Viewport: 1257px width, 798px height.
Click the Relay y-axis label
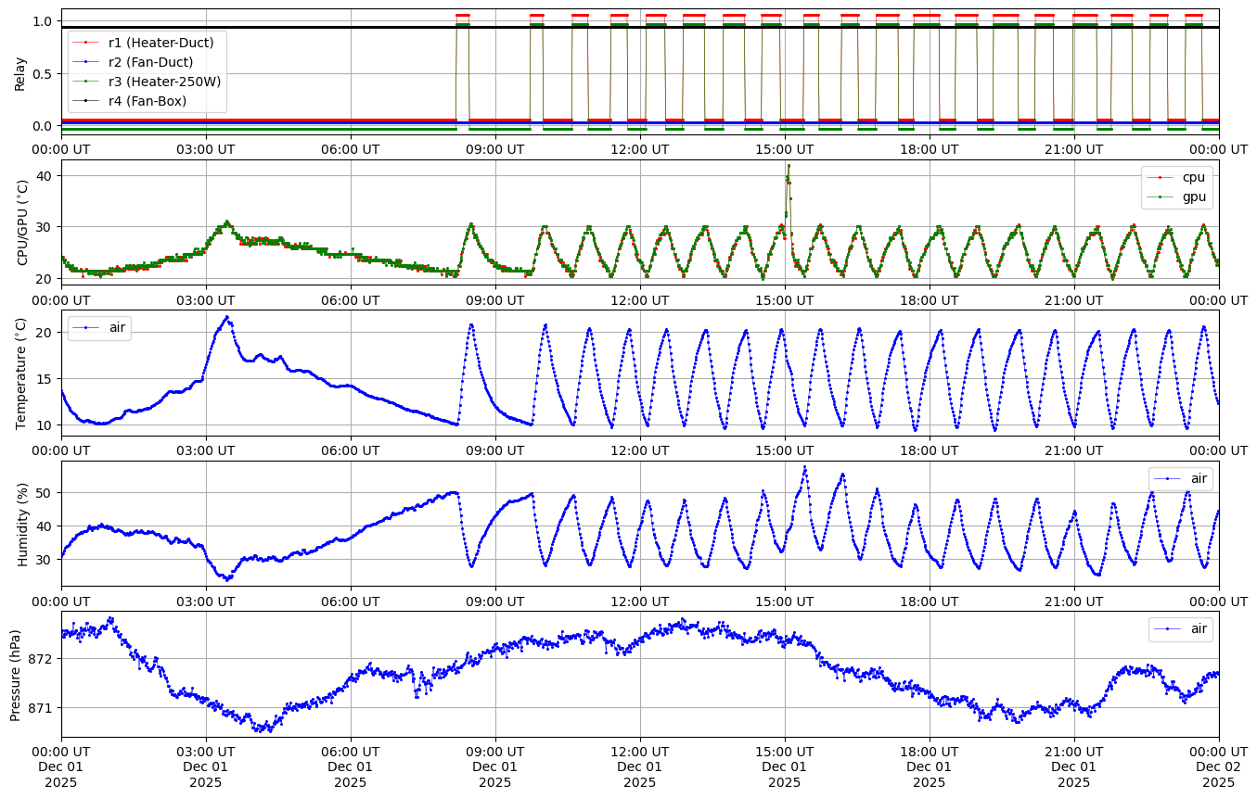[20, 71]
